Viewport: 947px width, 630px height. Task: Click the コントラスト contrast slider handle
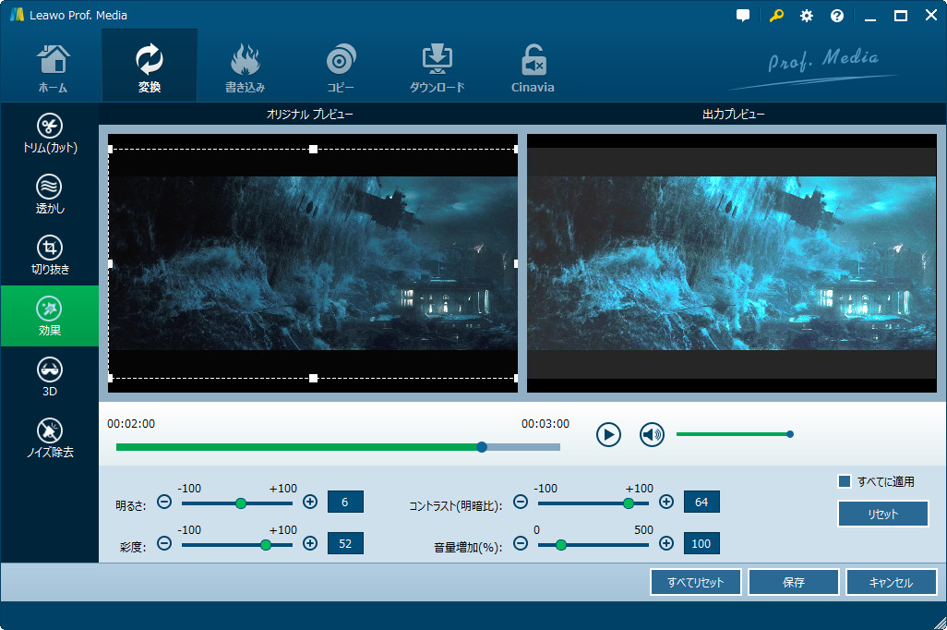tap(629, 503)
